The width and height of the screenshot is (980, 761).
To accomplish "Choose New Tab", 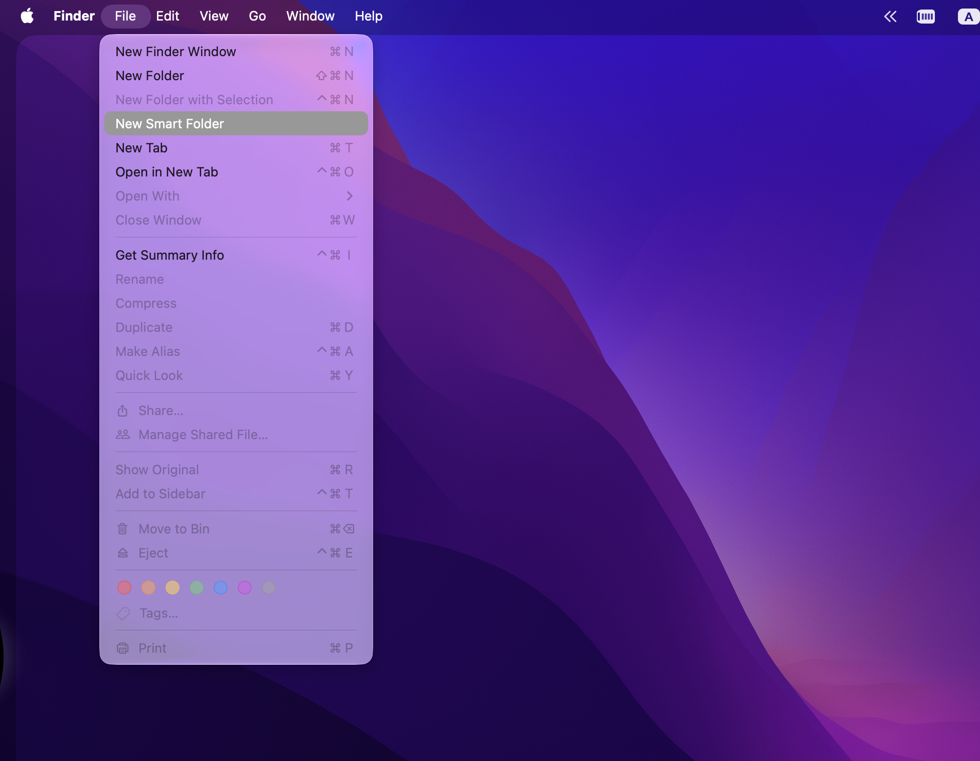I will point(236,148).
